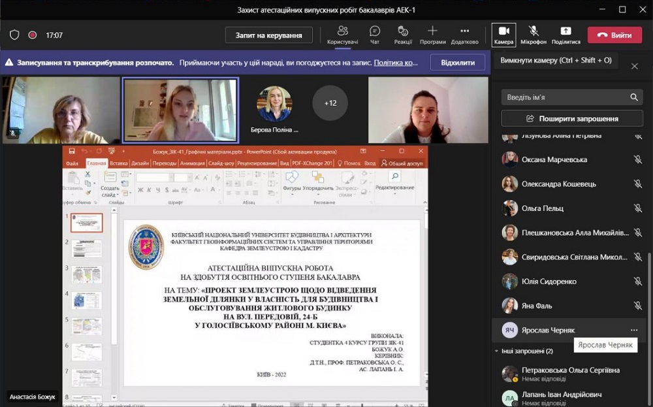Click mic icon beside Ольга Пельц
653x407 pixels.
pyautogui.click(x=637, y=208)
